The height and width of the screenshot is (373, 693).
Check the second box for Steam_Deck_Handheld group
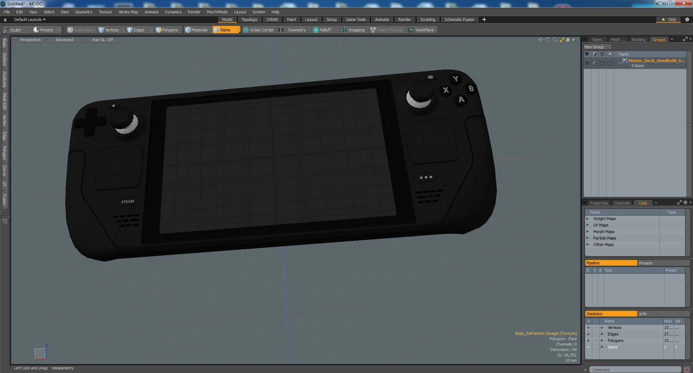(610, 63)
